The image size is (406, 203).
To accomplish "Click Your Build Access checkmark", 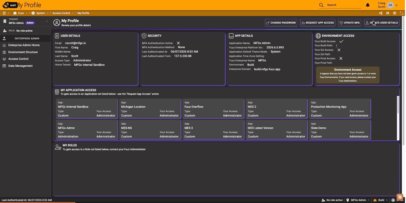I will coord(341,41).
